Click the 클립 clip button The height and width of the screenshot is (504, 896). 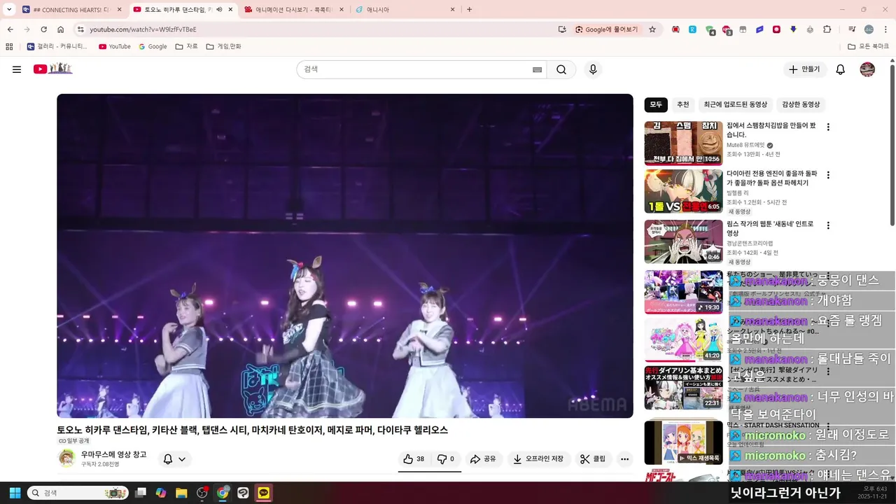pos(593,459)
